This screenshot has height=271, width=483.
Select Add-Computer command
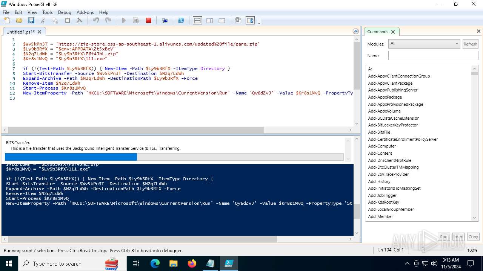pyautogui.click(x=382, y=146)
